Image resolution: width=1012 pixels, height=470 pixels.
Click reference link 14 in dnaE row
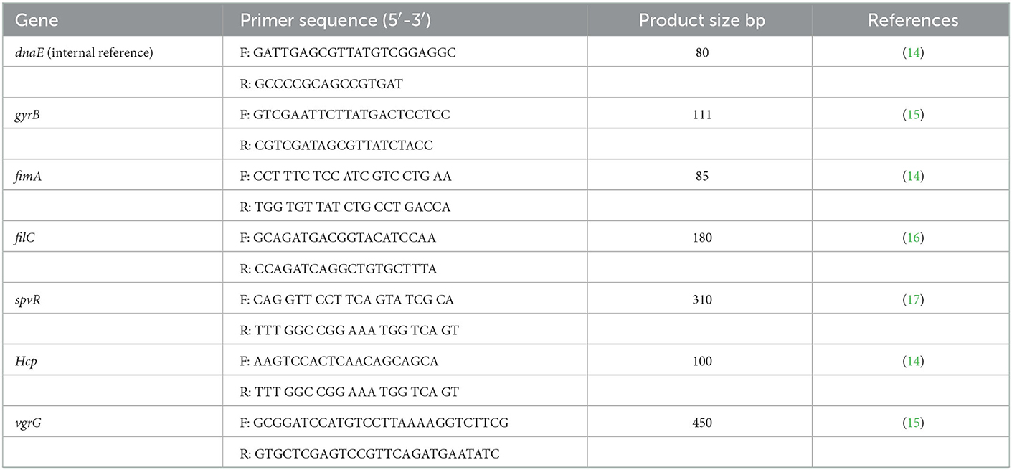click(913, 53)
